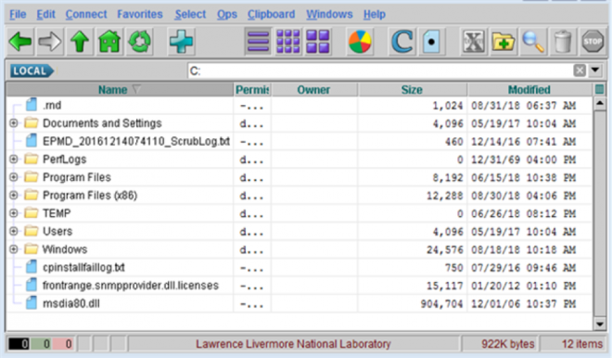Click the black counter in status bar

tap(19, 344)
